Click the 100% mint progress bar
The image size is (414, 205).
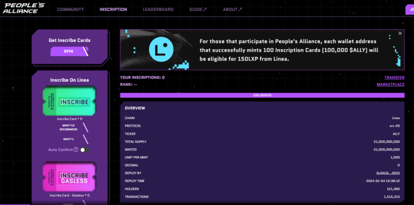[x=262, y=95]
